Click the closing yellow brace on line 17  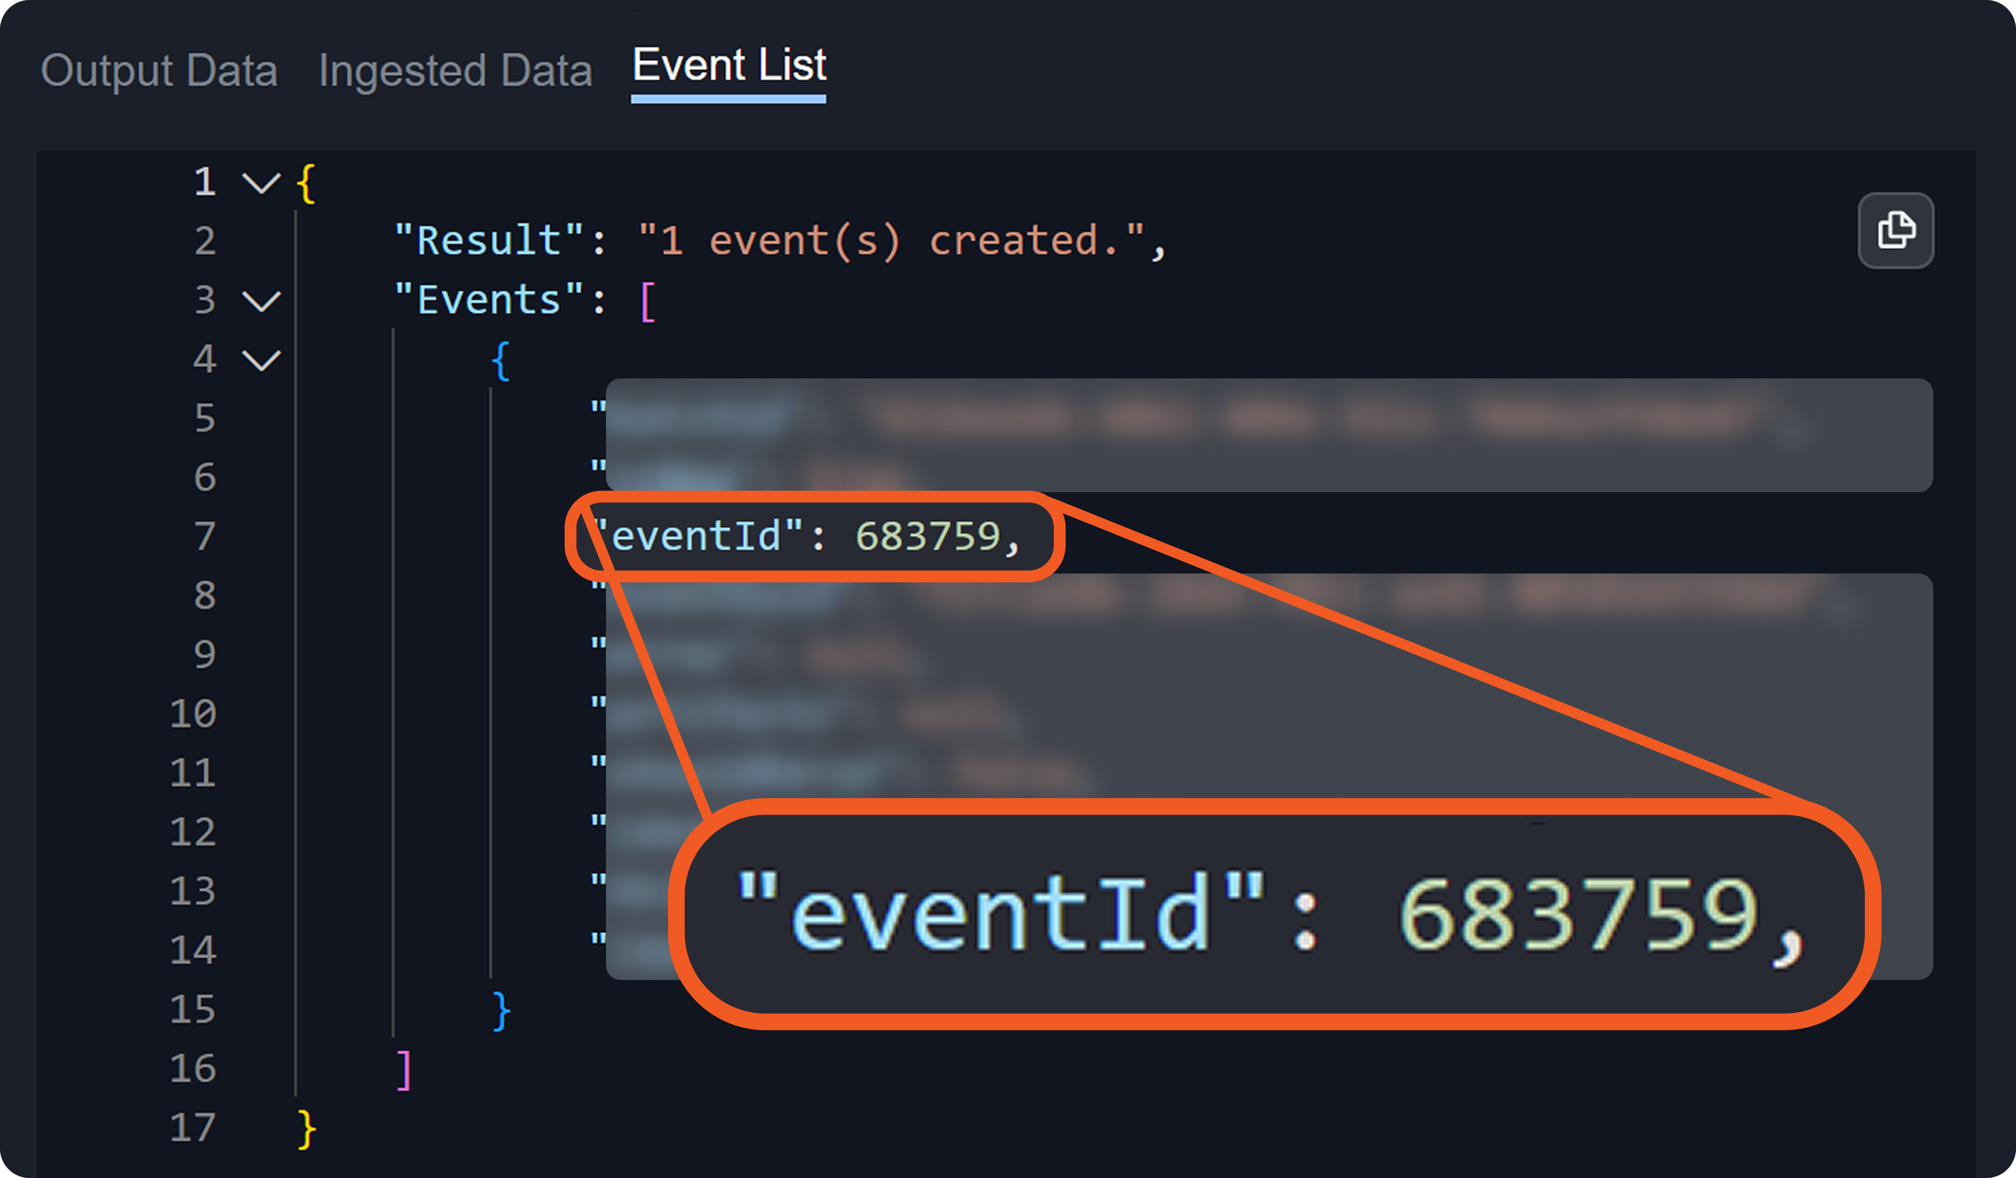306,1129
